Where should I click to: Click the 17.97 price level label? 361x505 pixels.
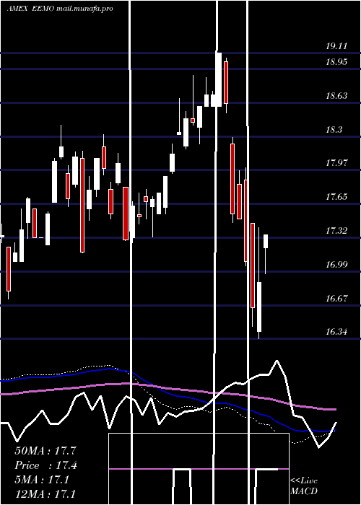coord(336,163)
